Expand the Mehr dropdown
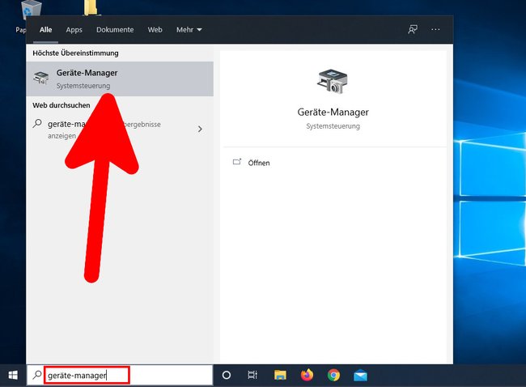 [189, 30]
